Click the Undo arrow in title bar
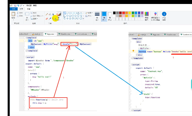The image size is (192, 116). pos(18,6)
